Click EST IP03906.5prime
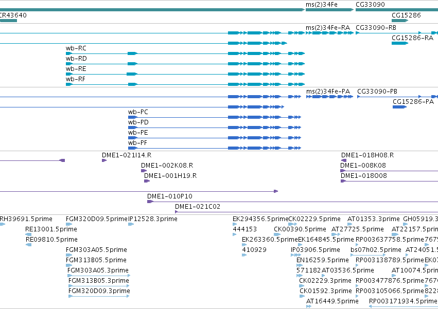 316,250
